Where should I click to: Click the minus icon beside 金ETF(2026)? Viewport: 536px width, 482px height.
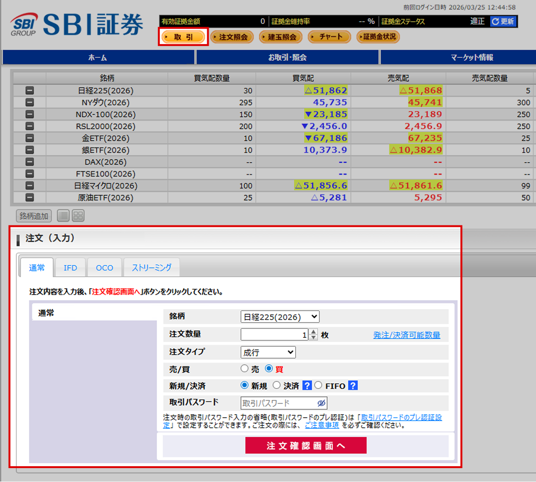30,138
